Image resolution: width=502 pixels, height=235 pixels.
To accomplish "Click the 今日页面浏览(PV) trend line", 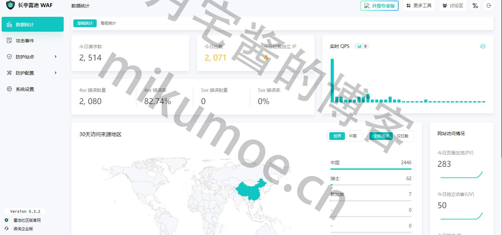I will 462,175.
